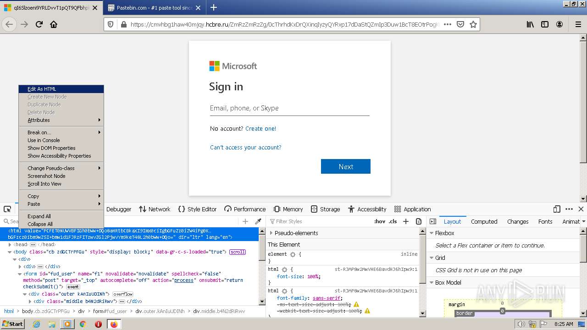Open new browser tab with plus
The image size is (587, 330).
(x=214, y=7)
